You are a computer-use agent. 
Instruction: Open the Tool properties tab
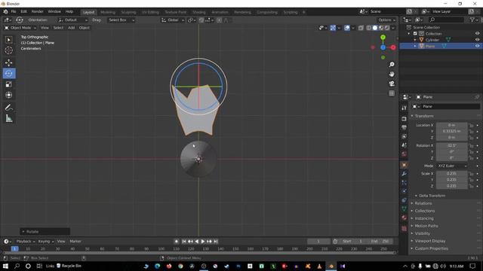point(405,108)
